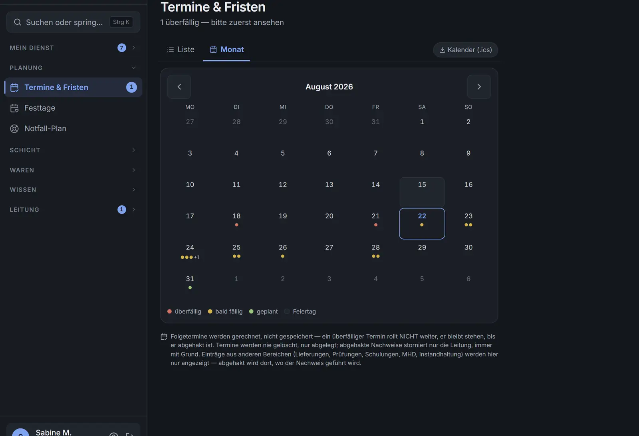Select the Monat tab
Image resolution: width=639 pixels, height=436 pixels.
[226, 50]
